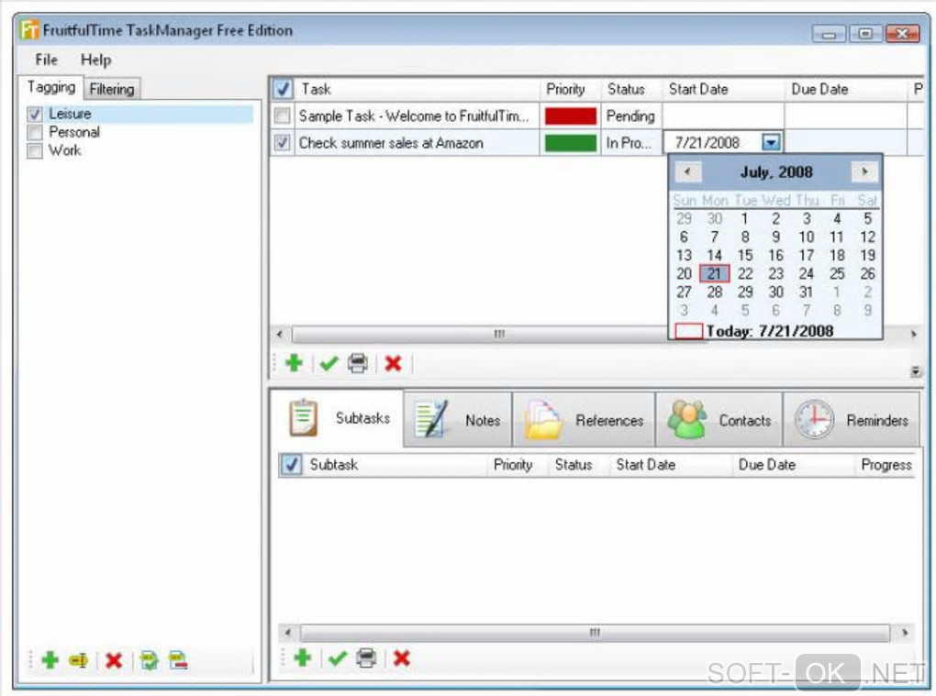Screen dimensions: 936x696
Task: Open the Start Date dropdown arrow for 7/21/2008
Action: tap(771, 142)
